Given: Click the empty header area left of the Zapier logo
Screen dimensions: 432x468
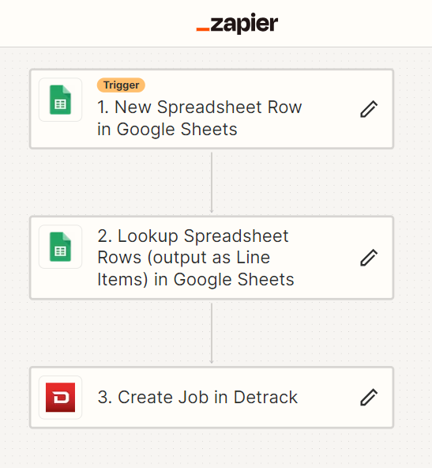Looking at the screenshot, I should [x=97, y=23].
